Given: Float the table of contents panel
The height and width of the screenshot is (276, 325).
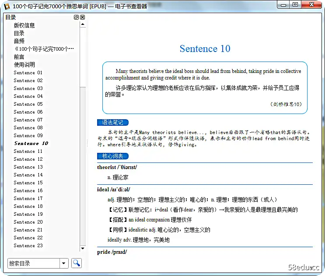Looking at the screenshot, I should [76, 17].
